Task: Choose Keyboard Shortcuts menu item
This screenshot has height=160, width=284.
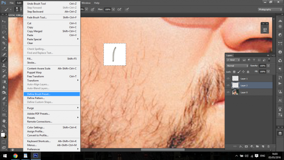Action: [x=52, y=141]
